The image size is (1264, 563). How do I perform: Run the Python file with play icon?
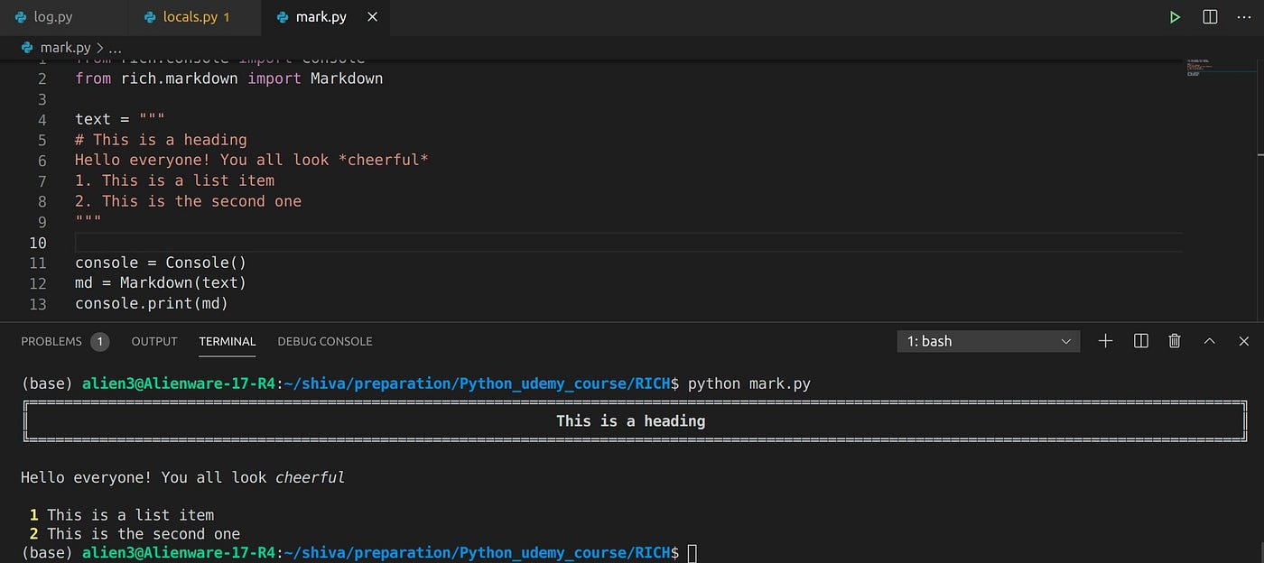[1175, 17]
